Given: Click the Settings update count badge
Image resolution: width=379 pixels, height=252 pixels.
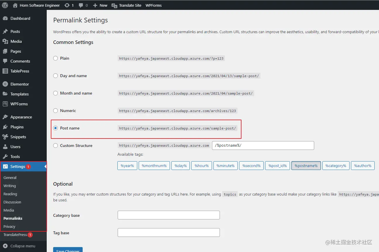Looking at the screenshot, I should (28, 167).
